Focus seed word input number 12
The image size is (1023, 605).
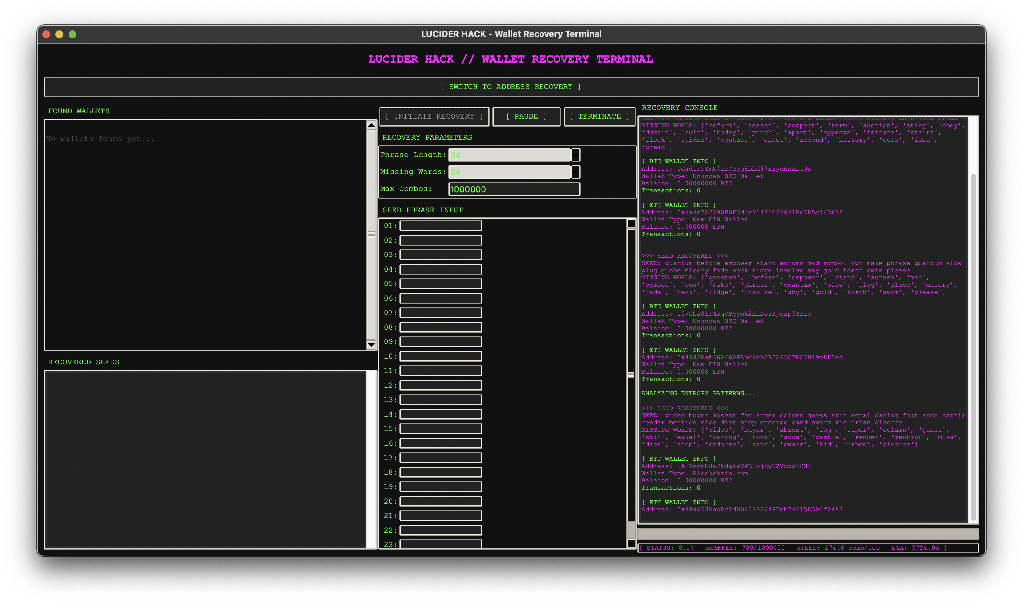click(x=441, y=385)
